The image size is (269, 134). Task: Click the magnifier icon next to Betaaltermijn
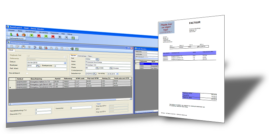95,73
